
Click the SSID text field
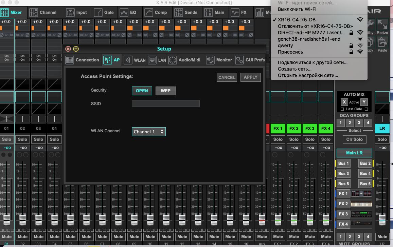(165, 104)
